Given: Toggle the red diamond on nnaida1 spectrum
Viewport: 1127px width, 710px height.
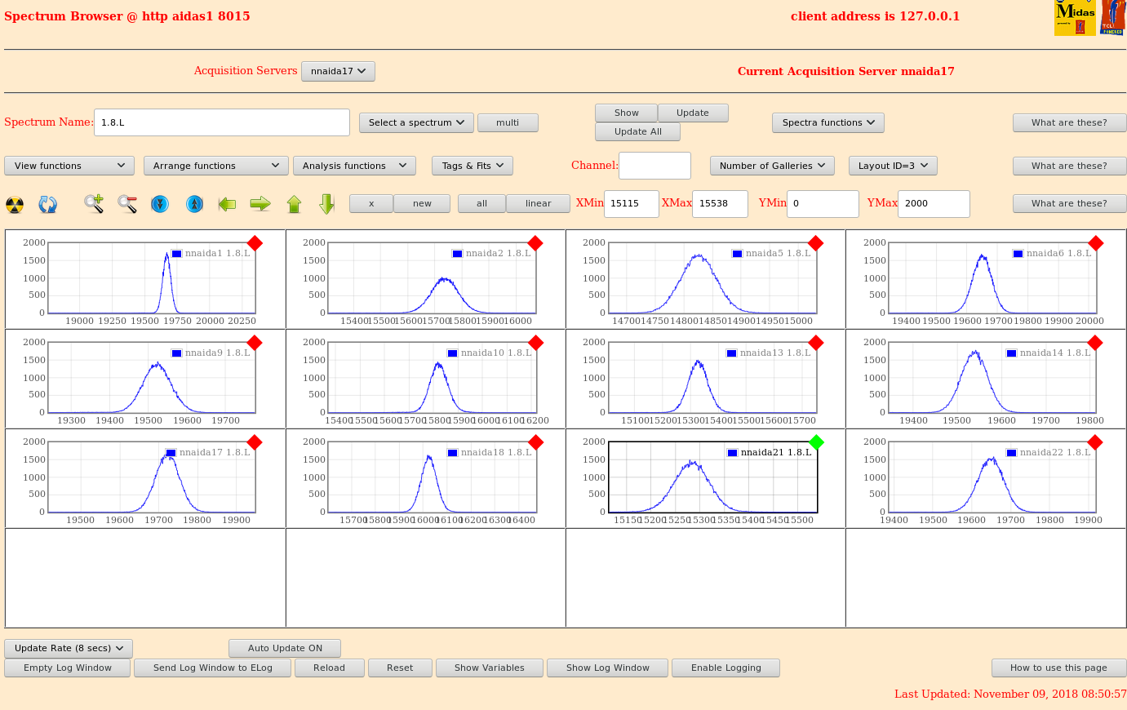Looking at the screenshot, I should 255,243.
